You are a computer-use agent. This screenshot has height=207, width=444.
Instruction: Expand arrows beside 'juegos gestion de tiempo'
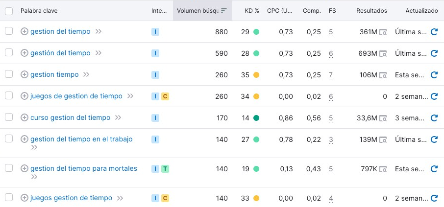120,198
